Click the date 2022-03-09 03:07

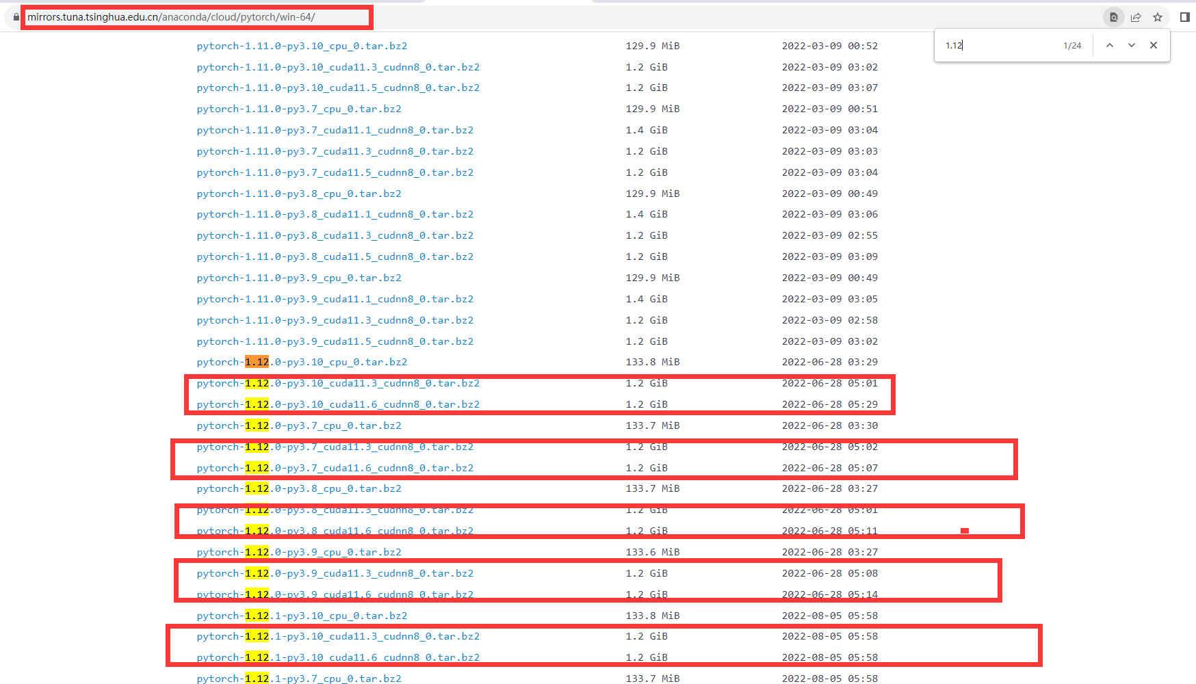tap(830, 88)
